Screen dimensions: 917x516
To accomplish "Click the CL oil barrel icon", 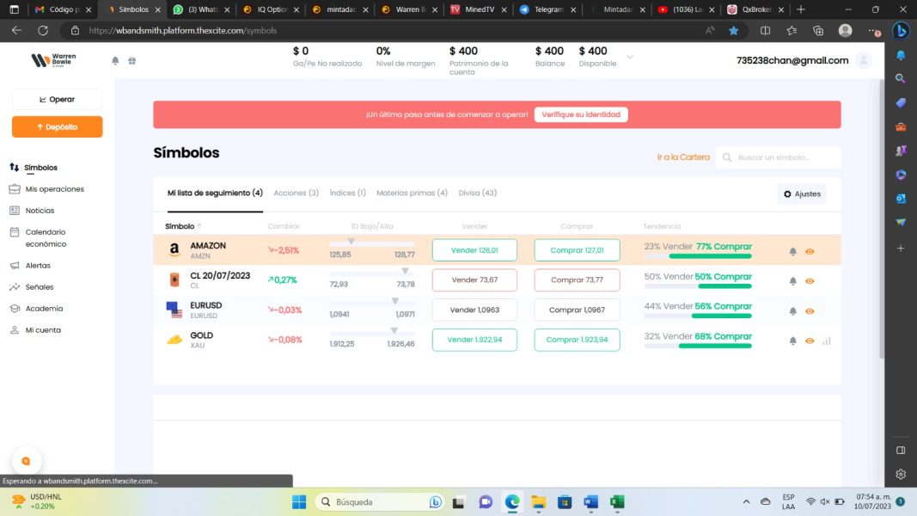I will (x=174, y=279).
